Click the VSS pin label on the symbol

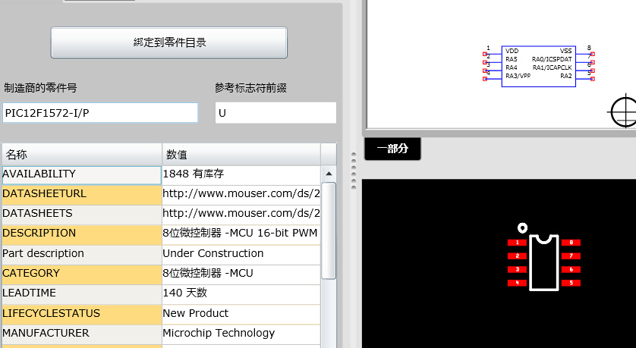click(x=566, y=51)
